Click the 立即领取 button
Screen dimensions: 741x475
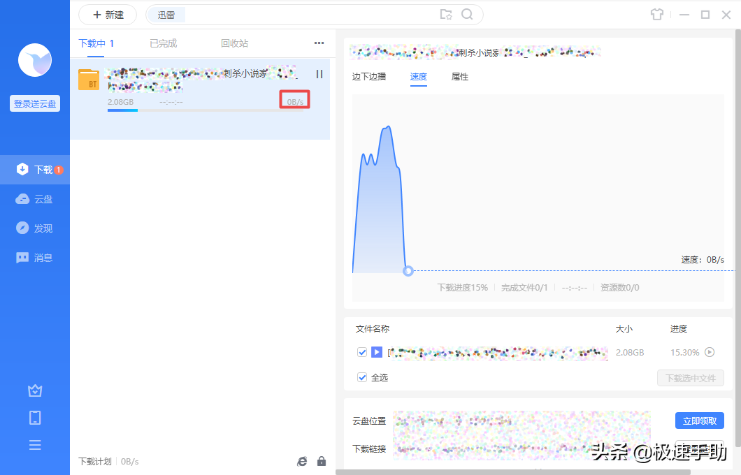click(699, 420)
